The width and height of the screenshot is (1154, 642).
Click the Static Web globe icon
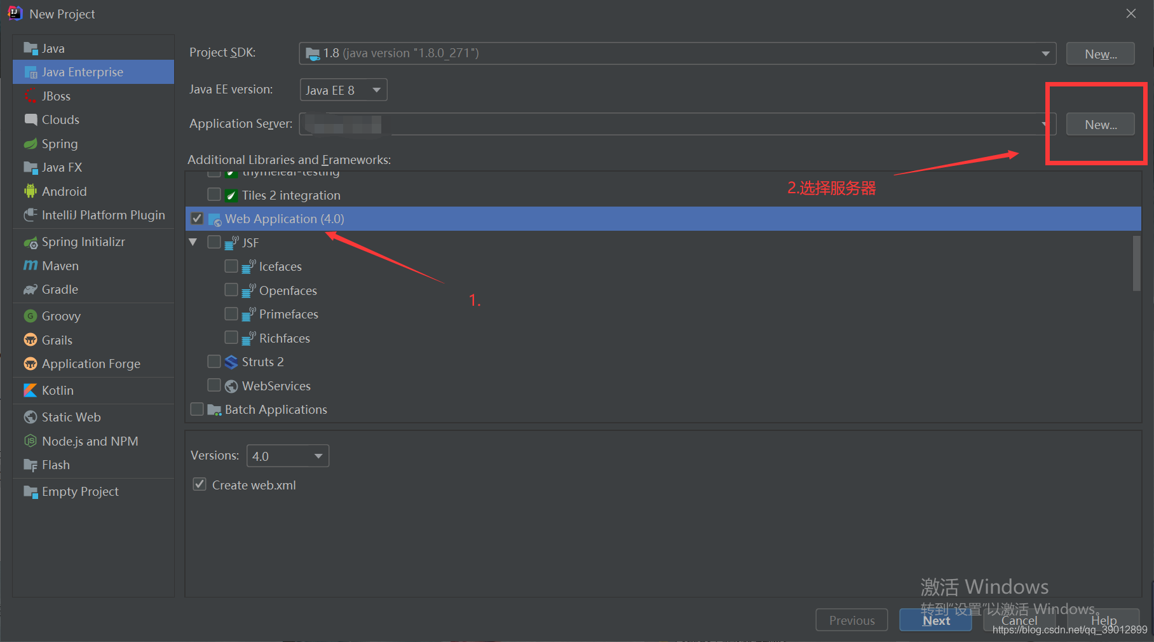tap(31, 417)
